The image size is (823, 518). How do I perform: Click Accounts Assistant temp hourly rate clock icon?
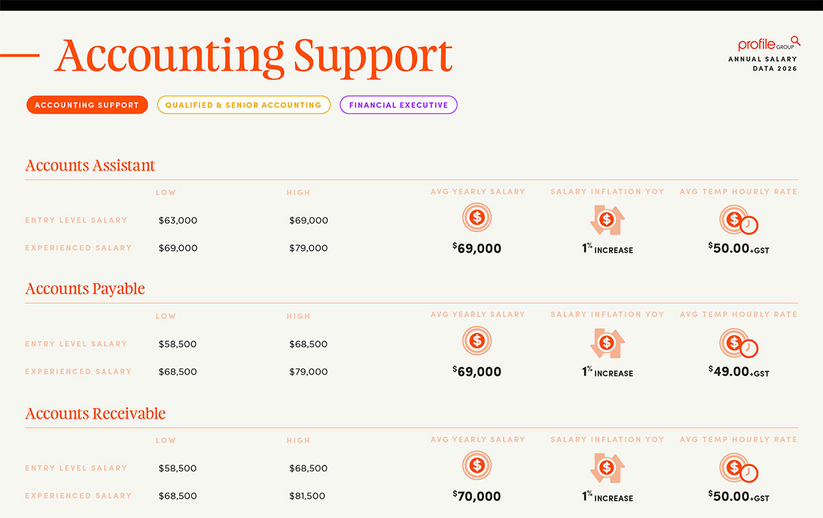739,221
